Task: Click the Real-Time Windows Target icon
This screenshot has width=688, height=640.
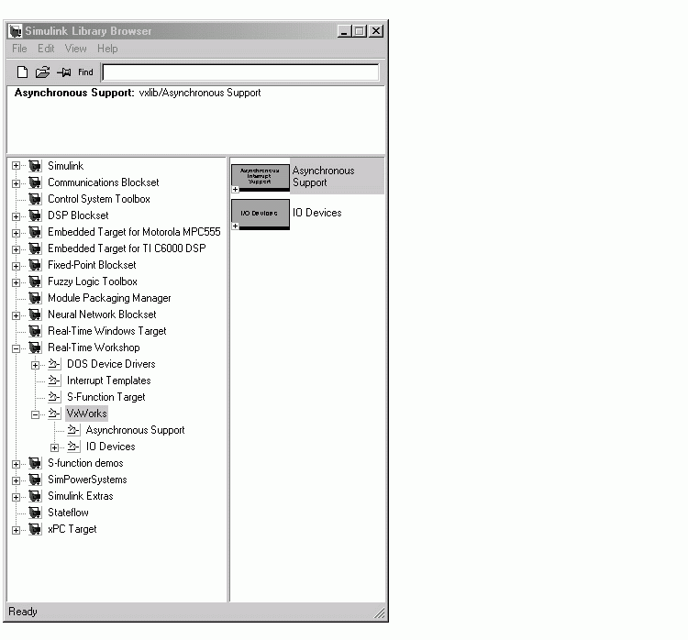Action: click(x=35, y=331)
